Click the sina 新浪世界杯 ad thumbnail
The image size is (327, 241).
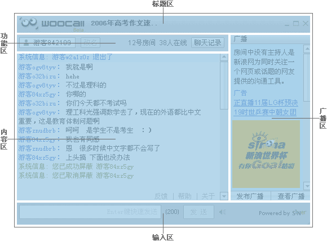266,154
